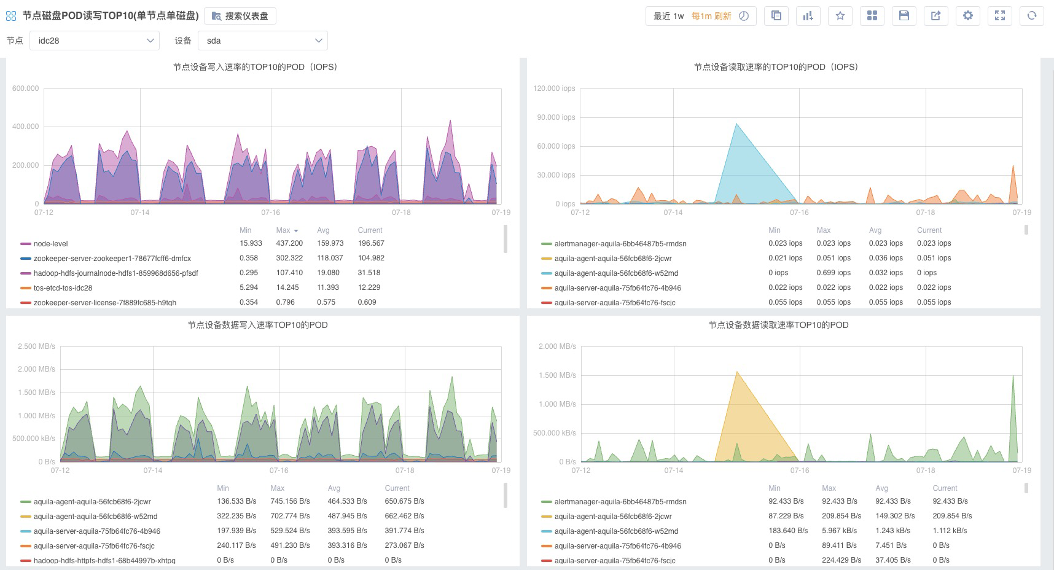Click color line of aquila-server-aquila-75fb64fc76-4b946 in read IOPS legend
This screenshot has width=1054, height=570.
point(546,288)
